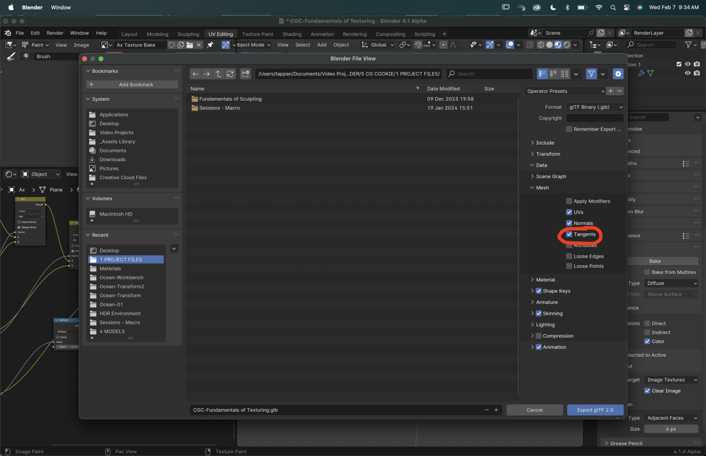Switch to the Shading workspace tab
The width and height of the screenshot is (706, 456).
pyautogui.click(x=292, y=34)
